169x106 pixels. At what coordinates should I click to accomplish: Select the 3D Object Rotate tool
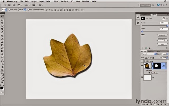pyautogui.click(x=2, y=73)
